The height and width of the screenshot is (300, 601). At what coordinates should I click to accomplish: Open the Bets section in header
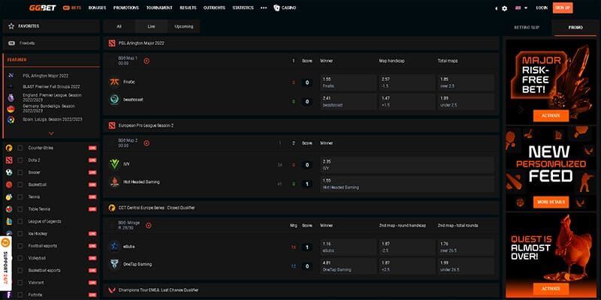click(72, 7)
